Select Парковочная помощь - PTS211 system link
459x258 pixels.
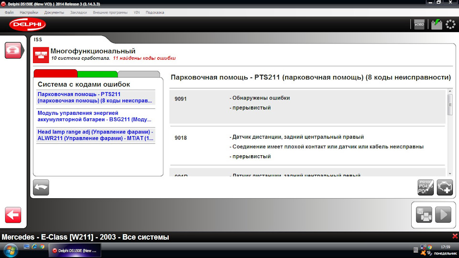pyautogui.click(x=96, y=97)
